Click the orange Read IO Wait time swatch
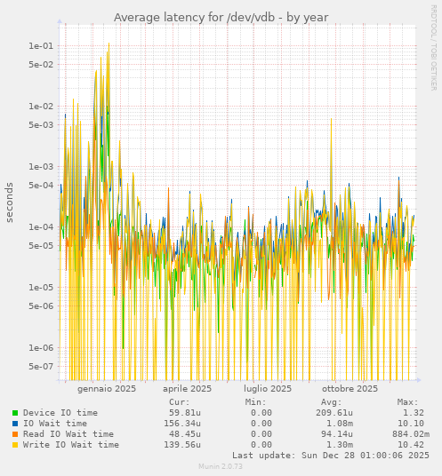Image resolution: width=442 pixels, height=476 pixels. [15, 434]
